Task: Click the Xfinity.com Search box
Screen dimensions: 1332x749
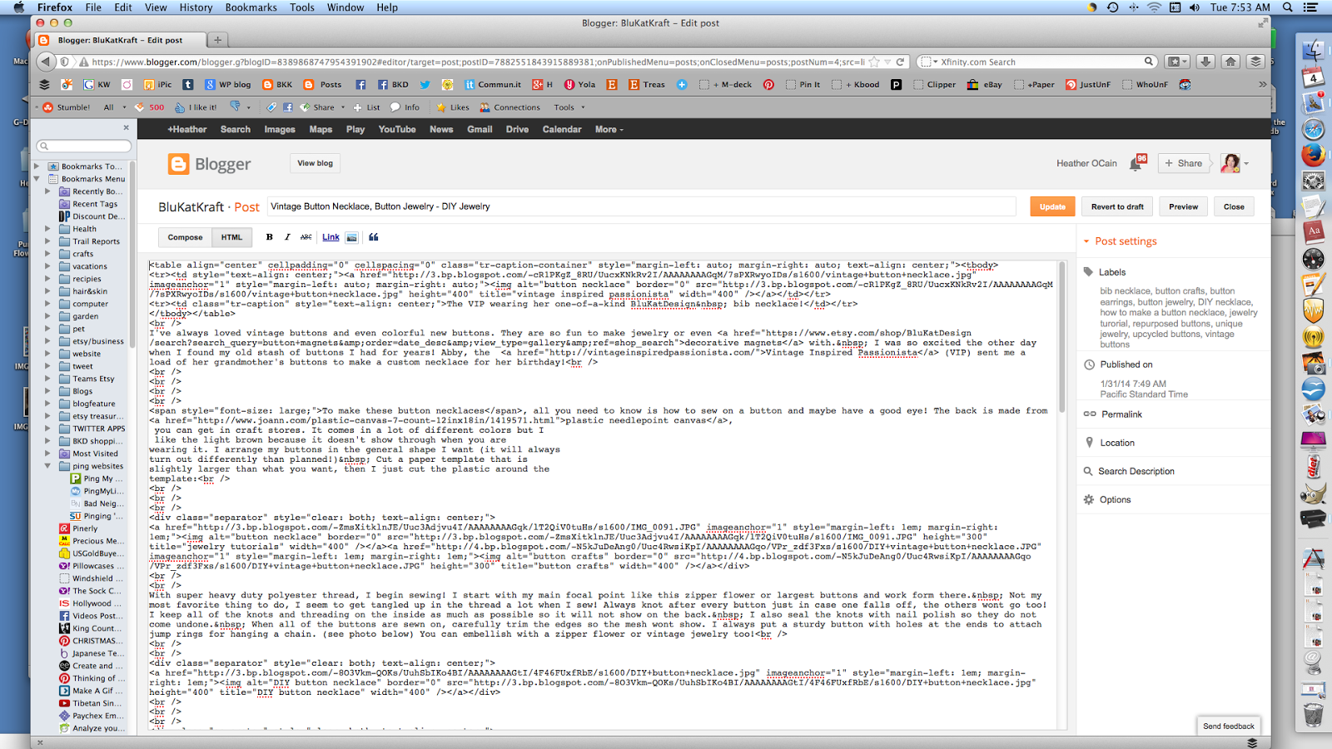Action: coord(1036,62)
